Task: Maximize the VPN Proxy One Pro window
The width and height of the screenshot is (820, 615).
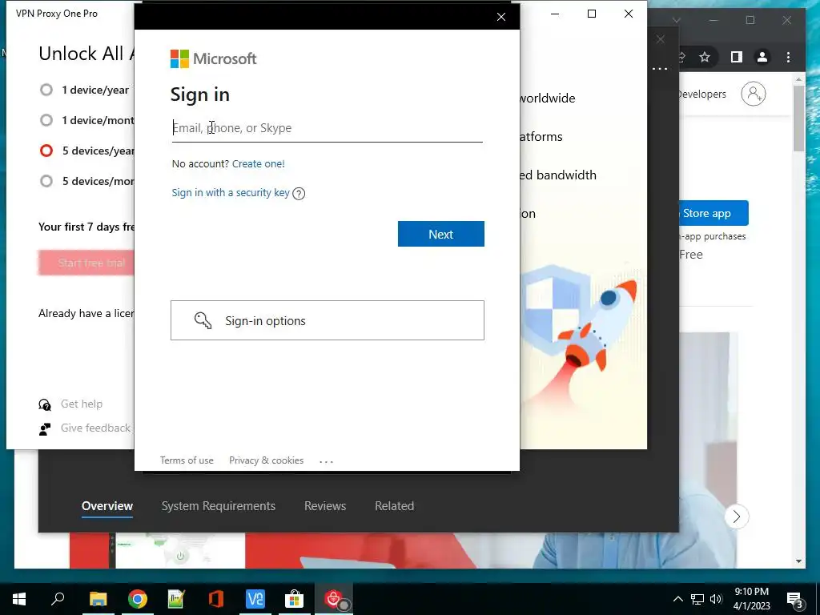Action: [x=592, y=14]
